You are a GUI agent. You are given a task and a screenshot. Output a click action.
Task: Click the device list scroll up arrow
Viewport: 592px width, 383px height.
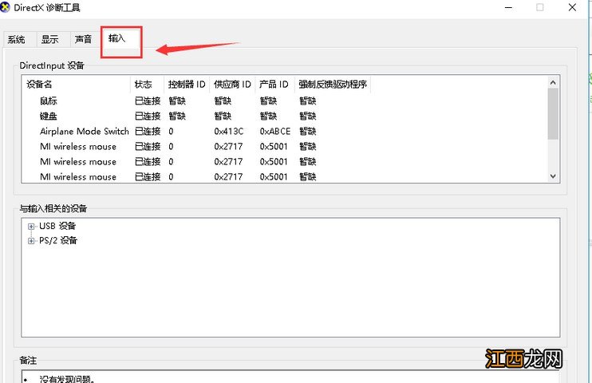click(x=553, y=82)
